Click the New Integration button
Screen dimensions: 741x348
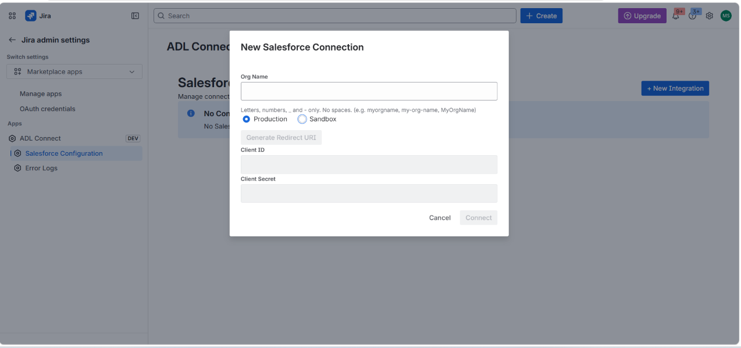coord(675,88)
